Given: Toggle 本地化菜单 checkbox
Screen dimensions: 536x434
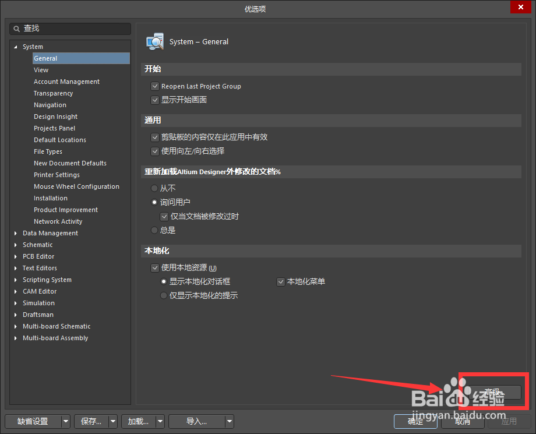Looking at the screenshot, I should tap(281, 281).
